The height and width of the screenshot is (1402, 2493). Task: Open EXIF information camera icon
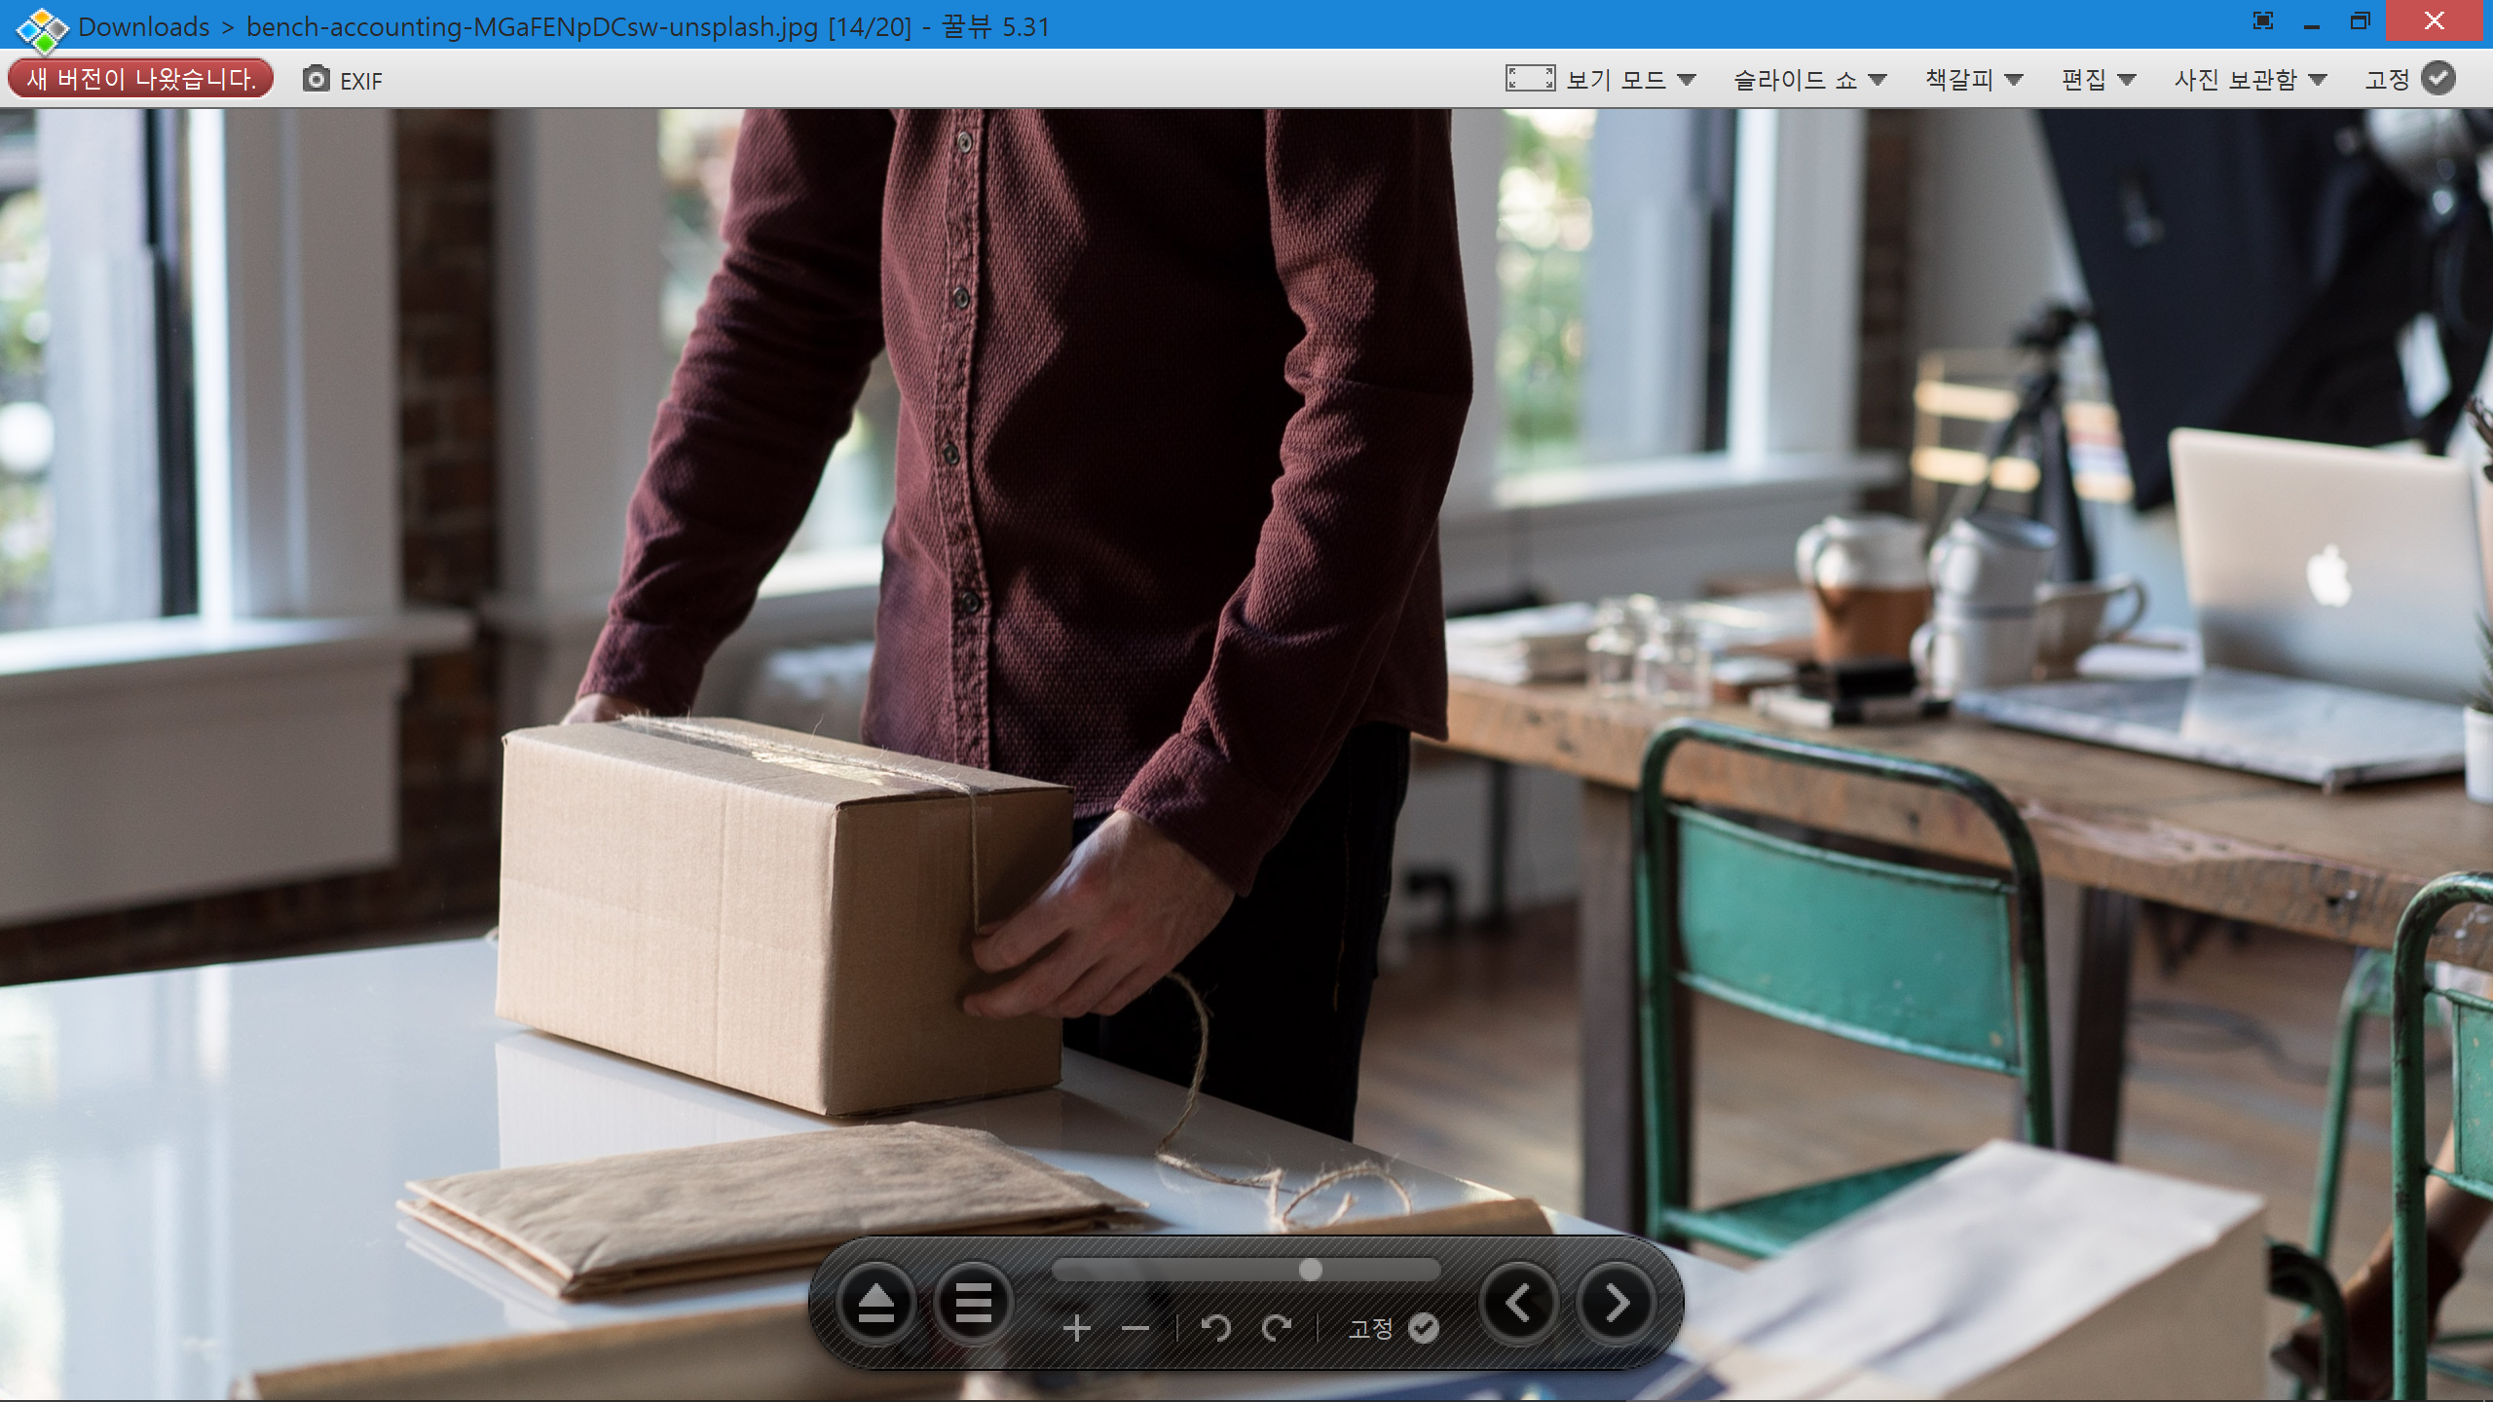pos(316,79)
